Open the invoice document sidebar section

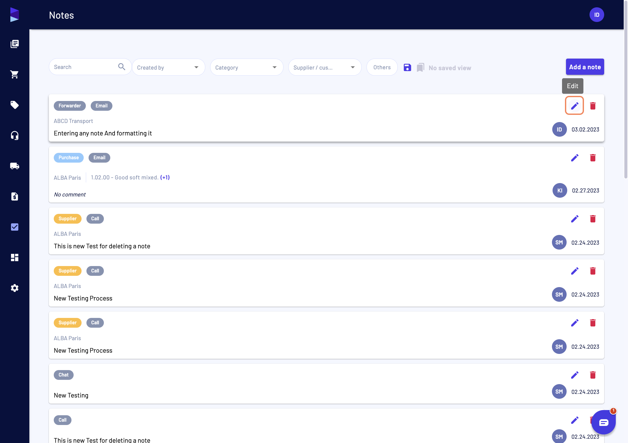click(14, 196)
